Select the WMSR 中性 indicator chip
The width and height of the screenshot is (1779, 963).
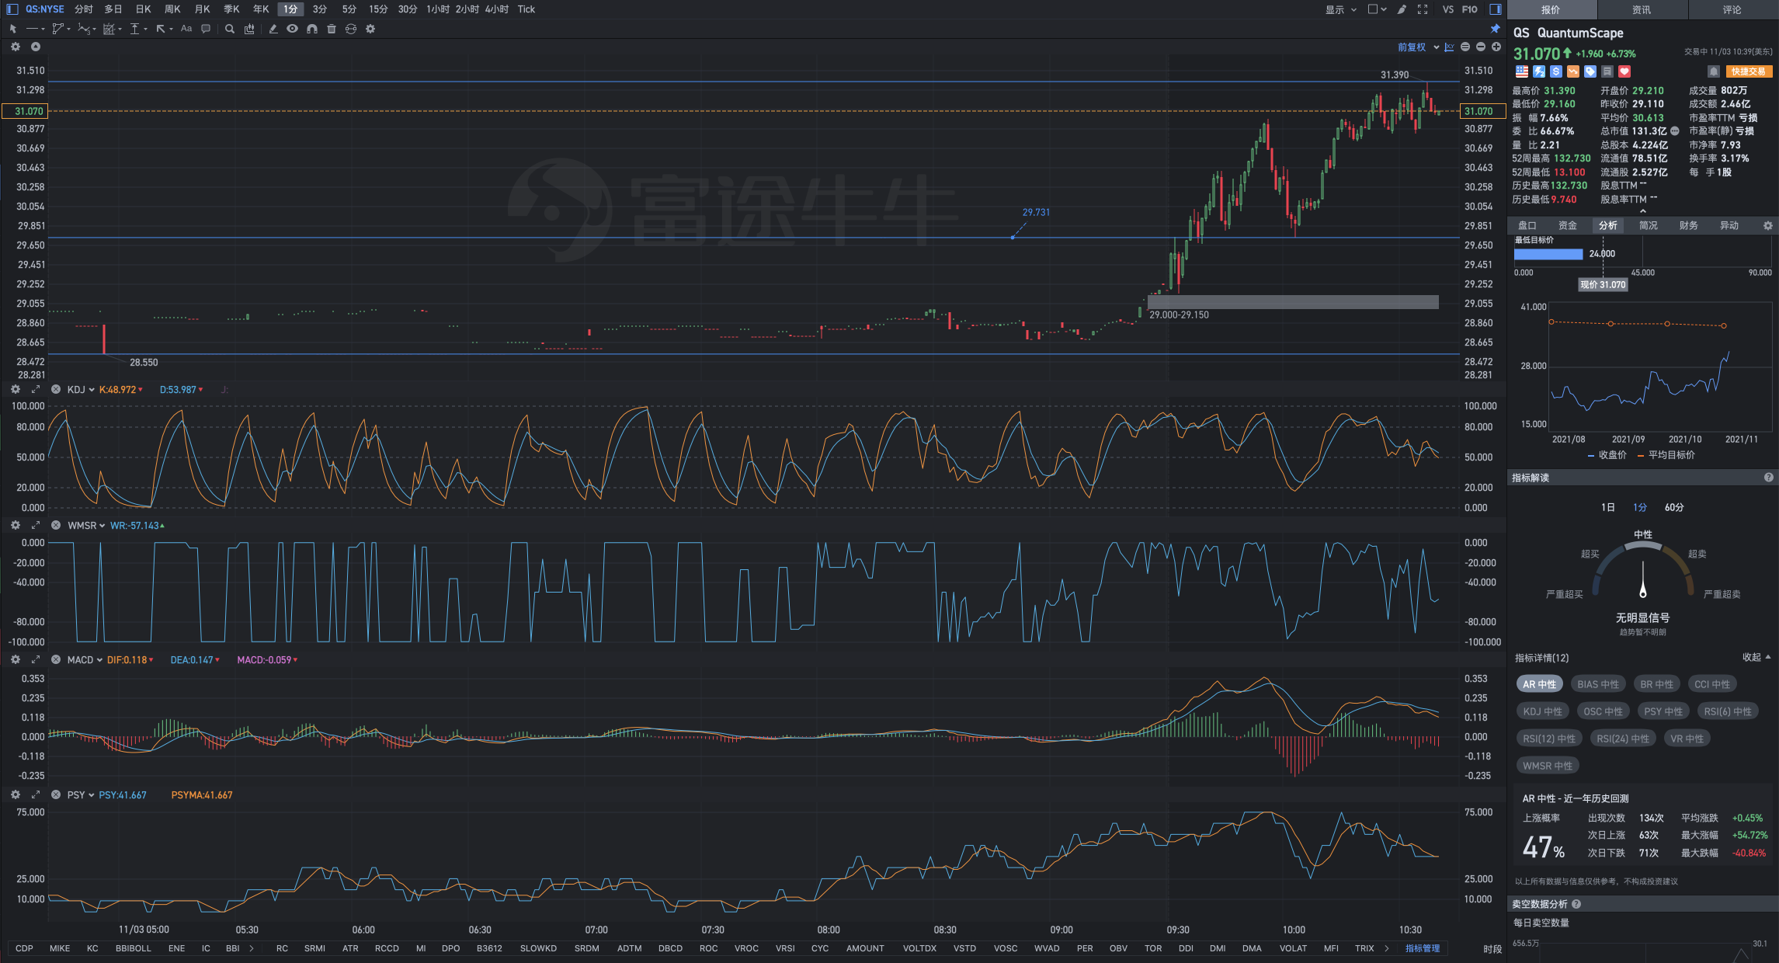pos(1548,766)
